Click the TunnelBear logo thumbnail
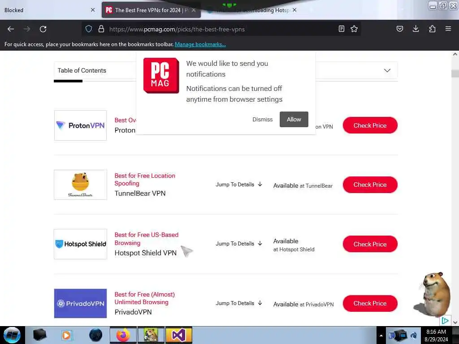 pyautogui.click(x=81, y=185)
